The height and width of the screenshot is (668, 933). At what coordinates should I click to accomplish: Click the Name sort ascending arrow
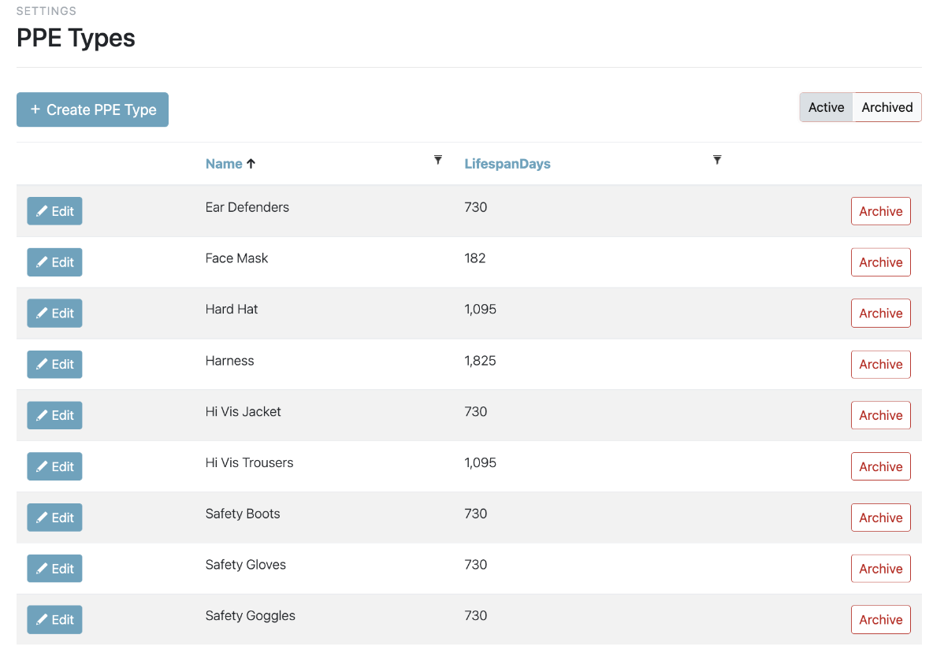pos(251,164)
